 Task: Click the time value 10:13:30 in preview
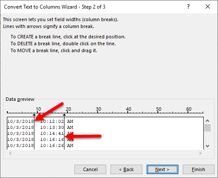[x=52, y=128]
